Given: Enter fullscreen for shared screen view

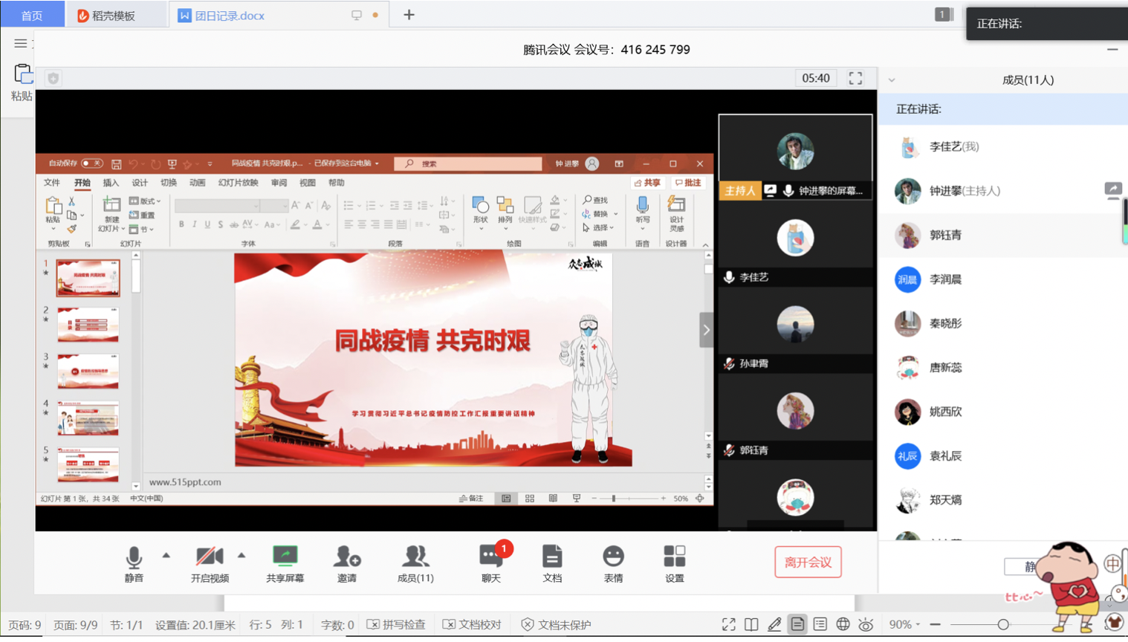Looking at the screenshot, I should pos(855,78).
